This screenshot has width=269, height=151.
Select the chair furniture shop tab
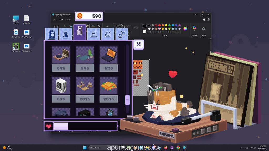[x=80, y=32]
